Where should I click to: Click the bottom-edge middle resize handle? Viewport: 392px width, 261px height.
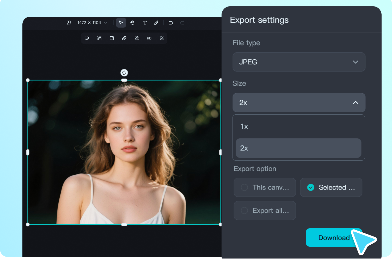[x=124, y=225]
